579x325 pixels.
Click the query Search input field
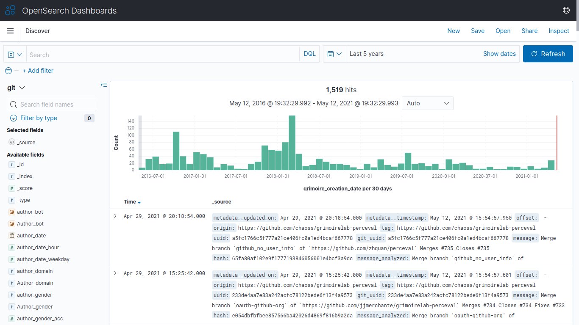coord(163,54)
